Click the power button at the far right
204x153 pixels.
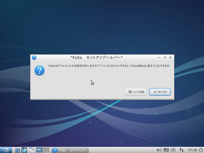coord(200,150)
